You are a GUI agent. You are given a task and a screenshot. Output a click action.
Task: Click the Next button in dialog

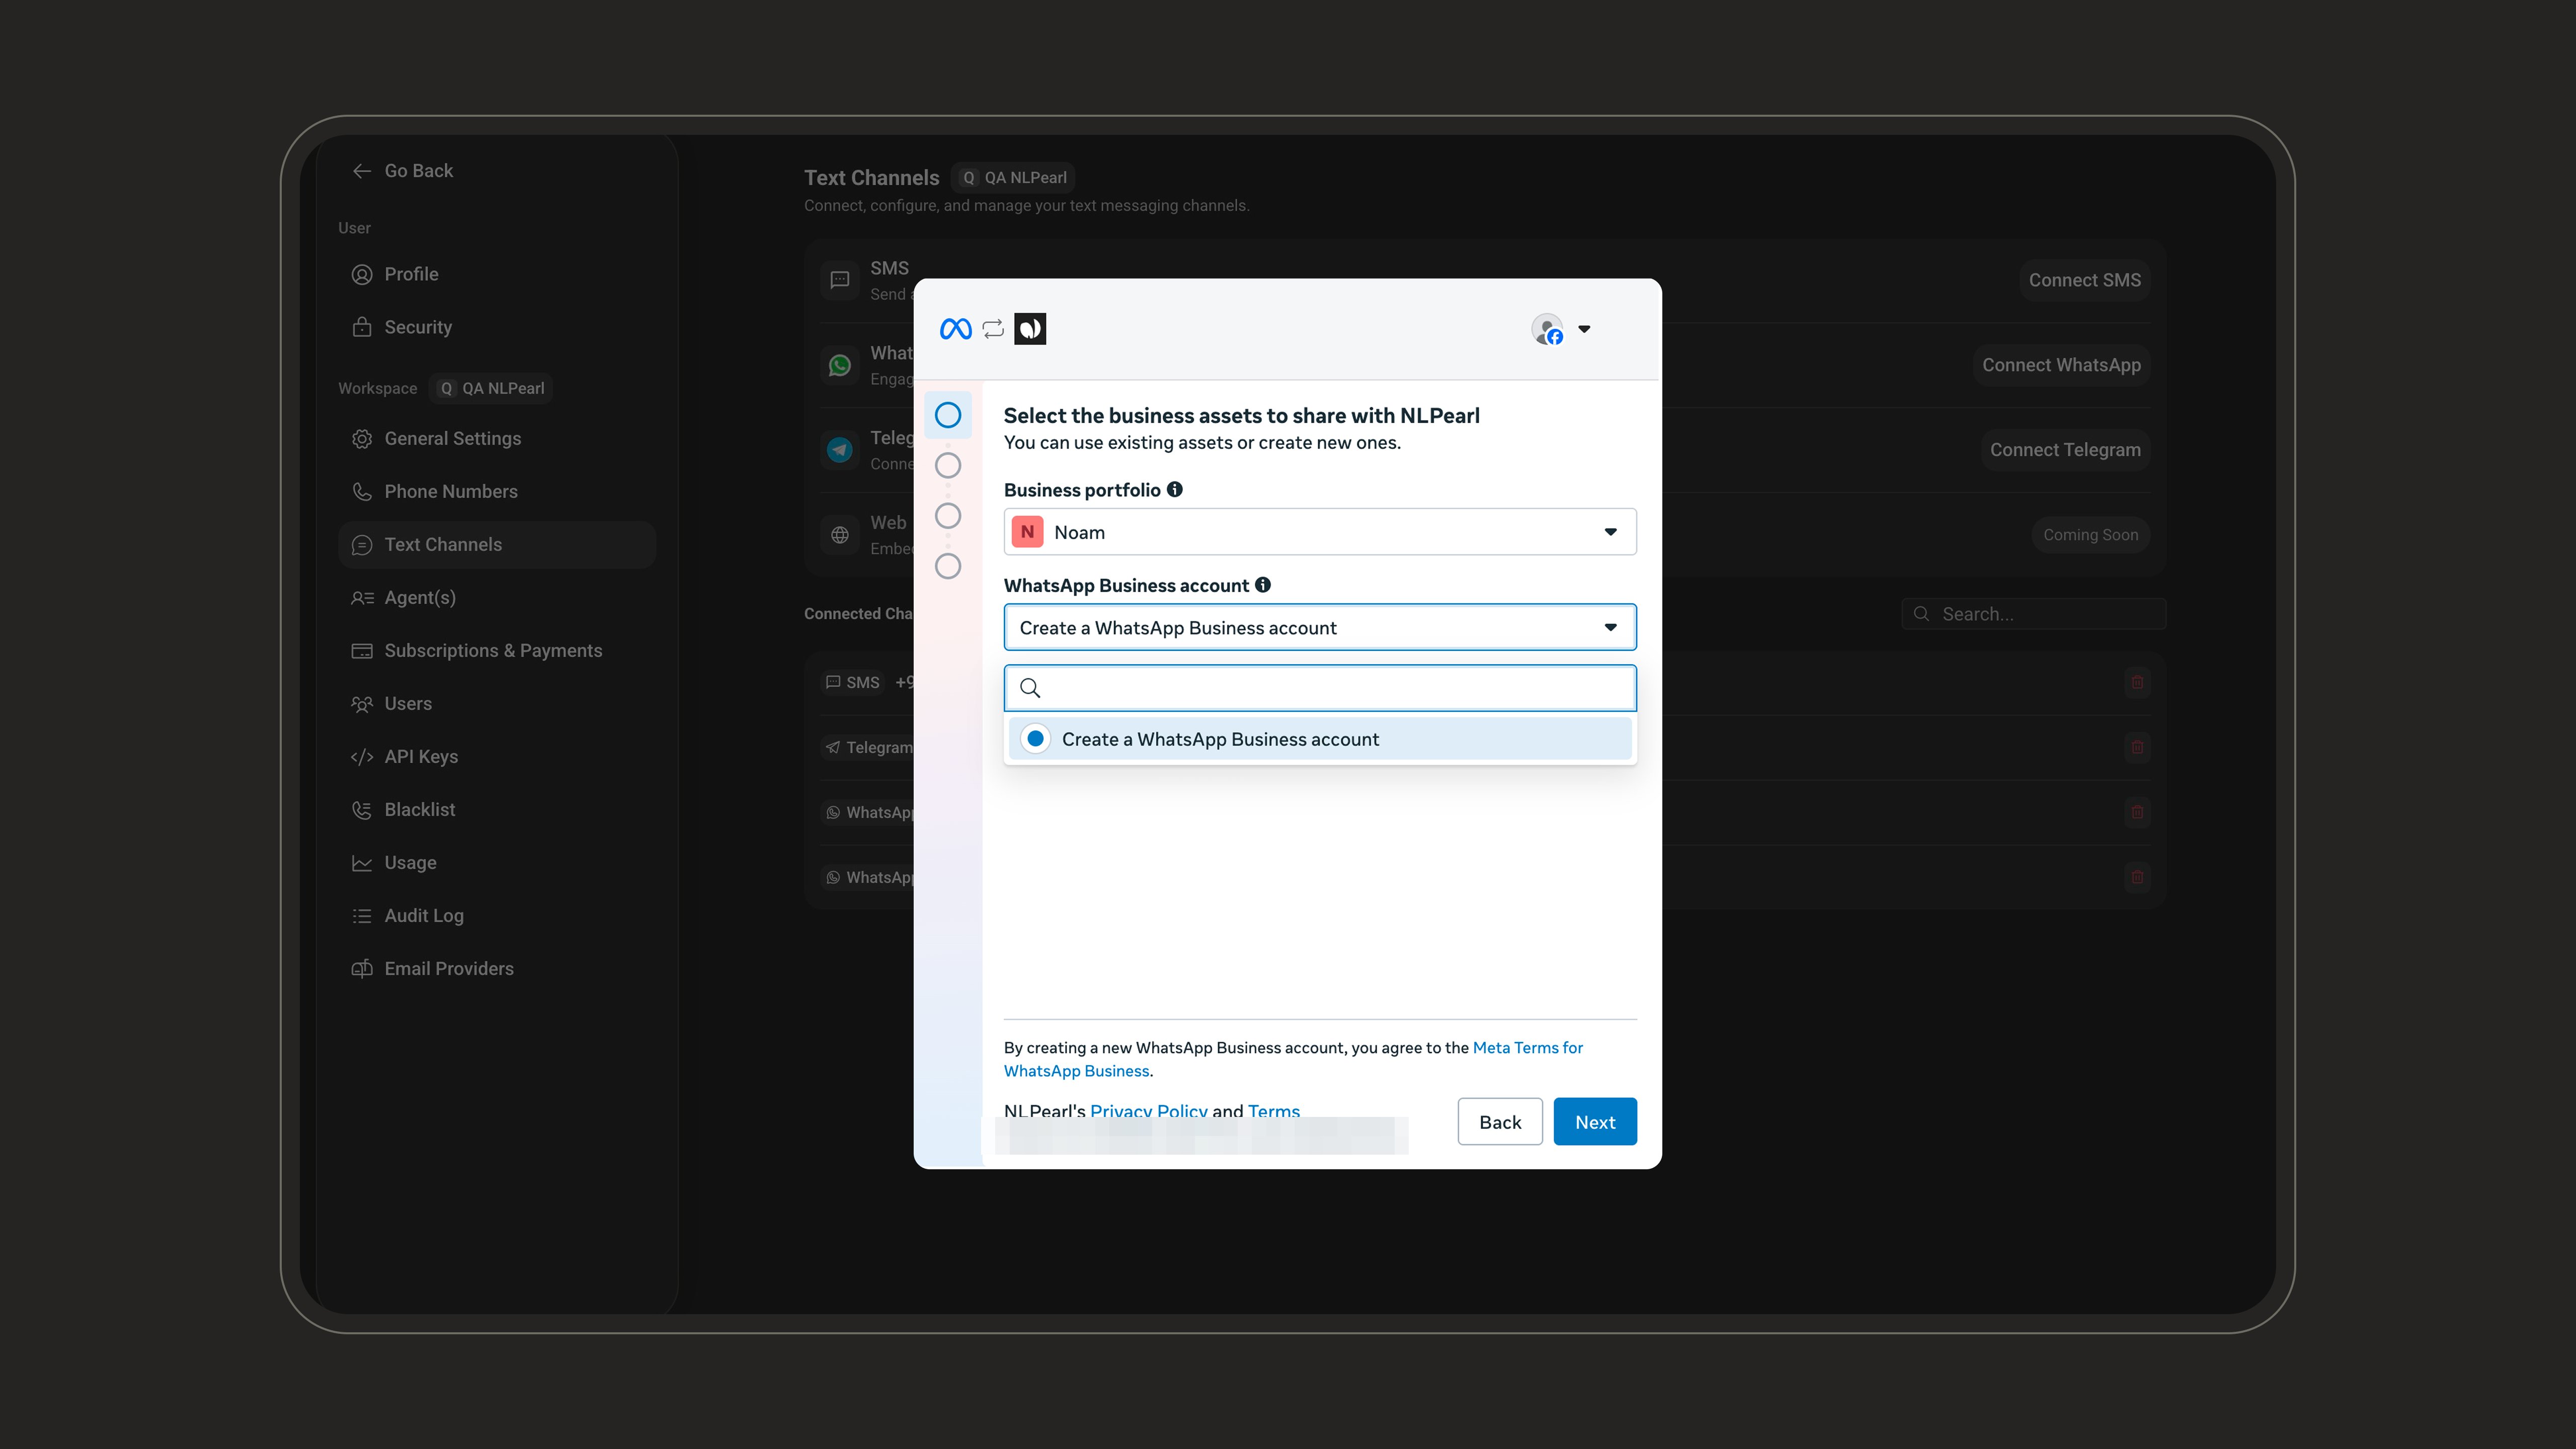click(1595, 1122)
